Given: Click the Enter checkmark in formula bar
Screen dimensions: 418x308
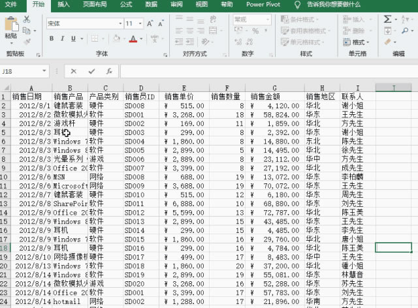Looking at the screenshot, I should coord(91,71).
